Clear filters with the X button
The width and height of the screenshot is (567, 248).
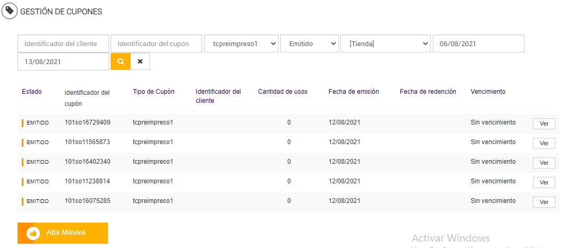[140, 61]
